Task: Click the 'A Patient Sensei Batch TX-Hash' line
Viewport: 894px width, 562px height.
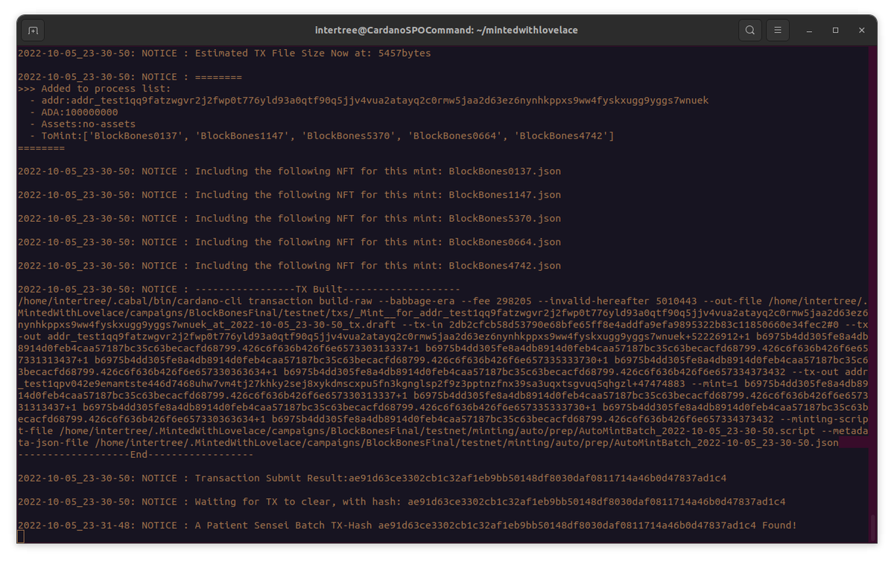Action: [407, 526]
